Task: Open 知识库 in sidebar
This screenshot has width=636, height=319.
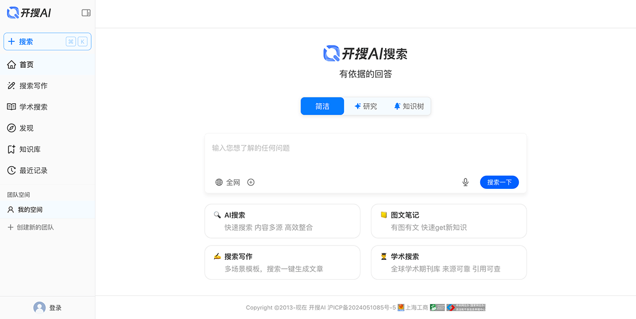Action: tap(47, 149)
